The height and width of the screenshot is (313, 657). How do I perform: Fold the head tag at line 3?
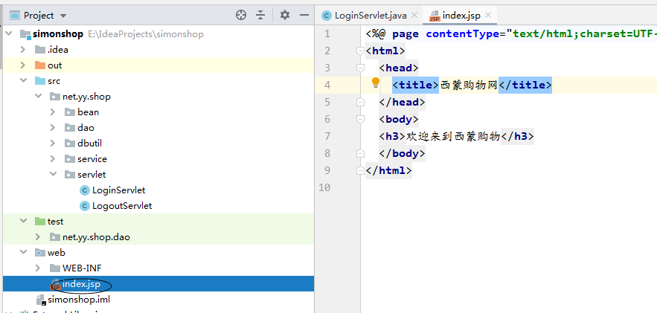click(x=360, y=68)
